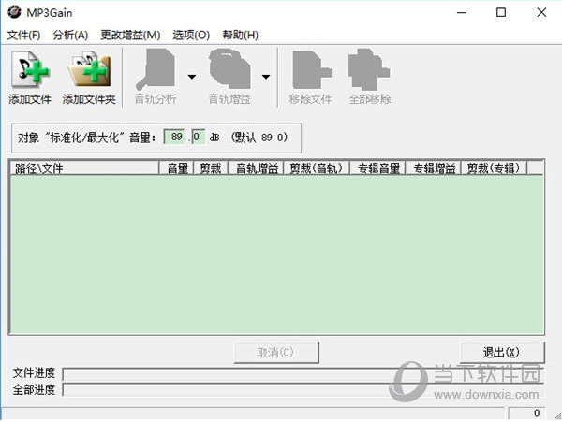Open the 更改增益(M) menu
Viewport: 562px width, 422px height.
[130, 35]
